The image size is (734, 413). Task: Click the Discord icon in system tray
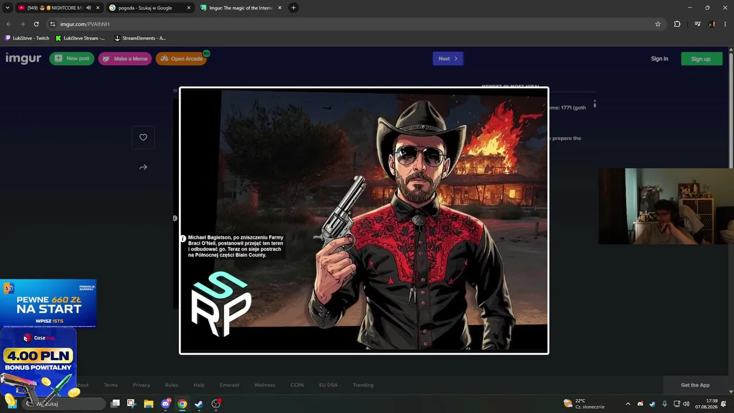click(x=641, y=404)
